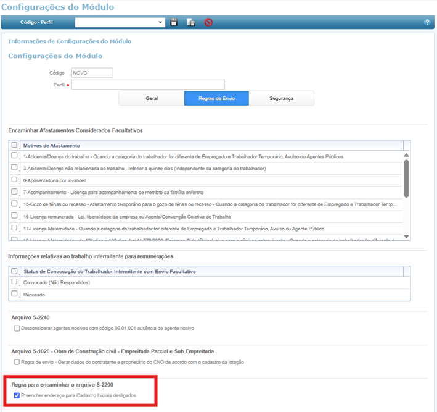Click the 16-Licença remunerada row text
437x412 pixels.
click(127, 217)
